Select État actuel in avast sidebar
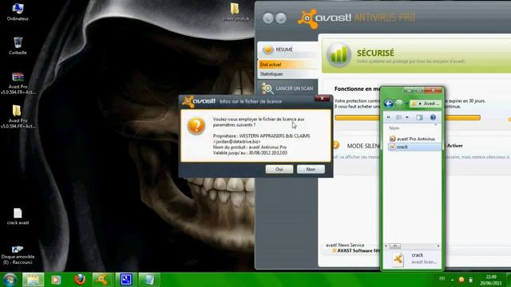This screenshot has height=287, width=511. tap(288, 65)
